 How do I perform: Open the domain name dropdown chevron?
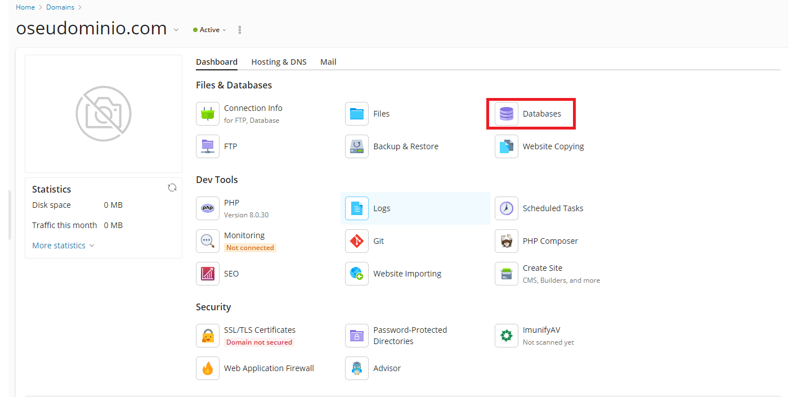176,30
